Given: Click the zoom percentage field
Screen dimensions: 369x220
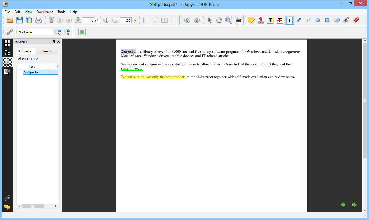Looking at the screenshot, I should tap(126, 20).
